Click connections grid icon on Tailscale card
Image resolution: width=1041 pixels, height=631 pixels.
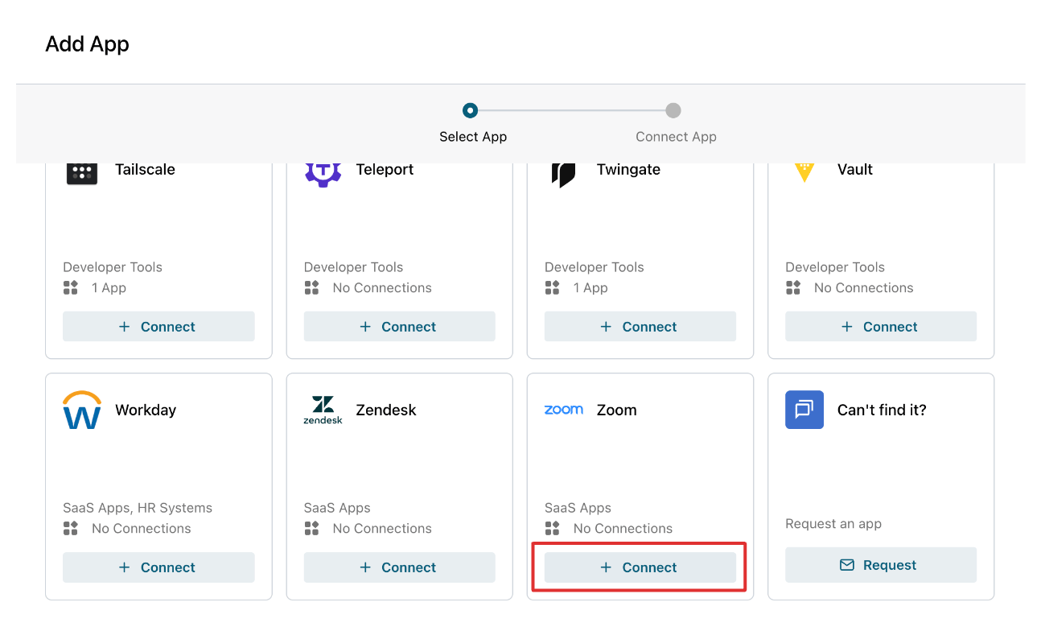pyautogui.click(x=71, y=288)
